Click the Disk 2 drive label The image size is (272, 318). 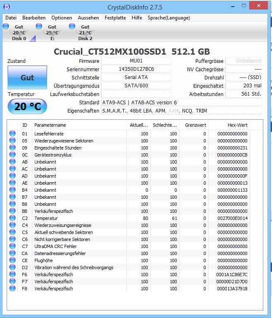tap(85, 39)
